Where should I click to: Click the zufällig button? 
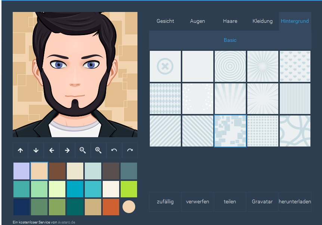coord(165,202)
